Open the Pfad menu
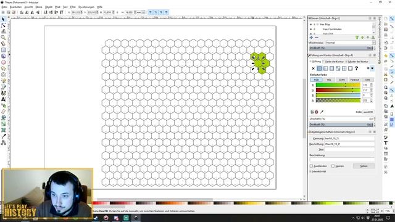The height and width of the screenshot is (222, 395). tap(57, 7)
